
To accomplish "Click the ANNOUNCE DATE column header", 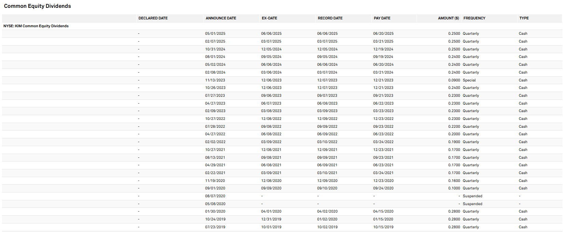I will (221, 18).
